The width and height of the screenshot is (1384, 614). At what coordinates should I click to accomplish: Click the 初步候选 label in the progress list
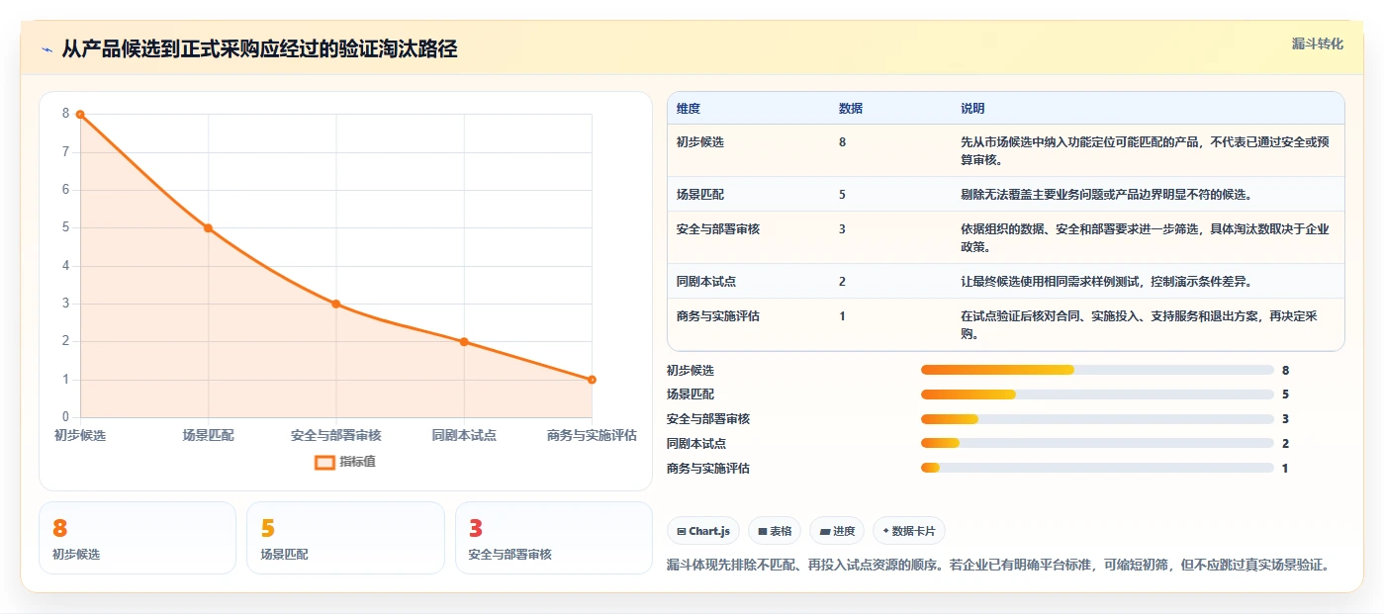(x=691, y=371)
